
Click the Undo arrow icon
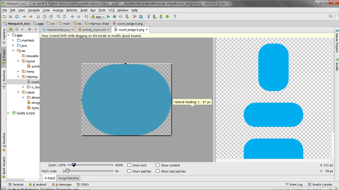pos(25,17)
